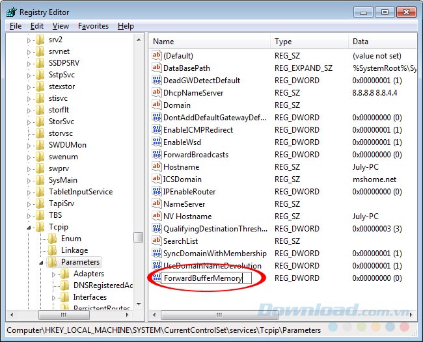Select the DataBasePath value icon

[x=156, y=68]
